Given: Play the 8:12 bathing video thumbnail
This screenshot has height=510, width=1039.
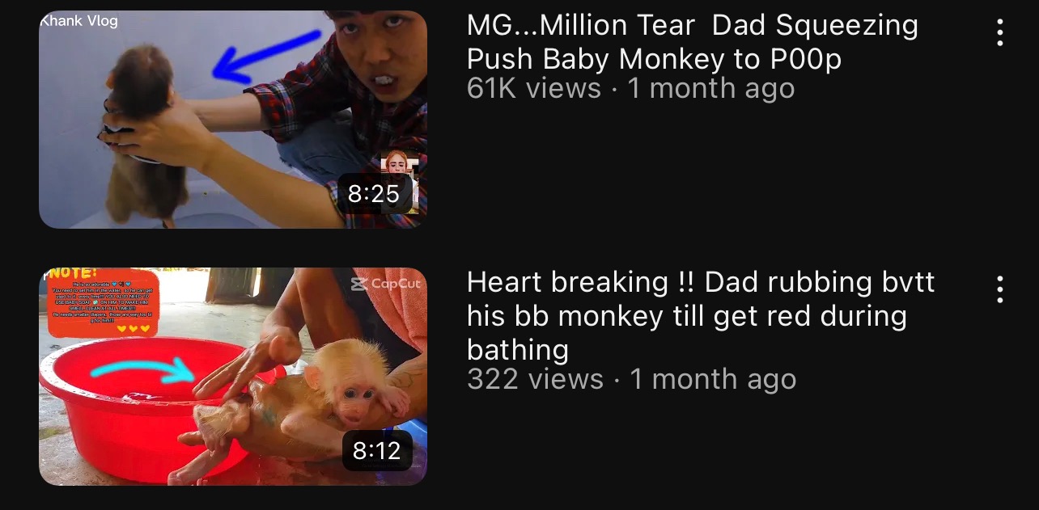Looking at the screenshot, I should [x=233, y=377].
